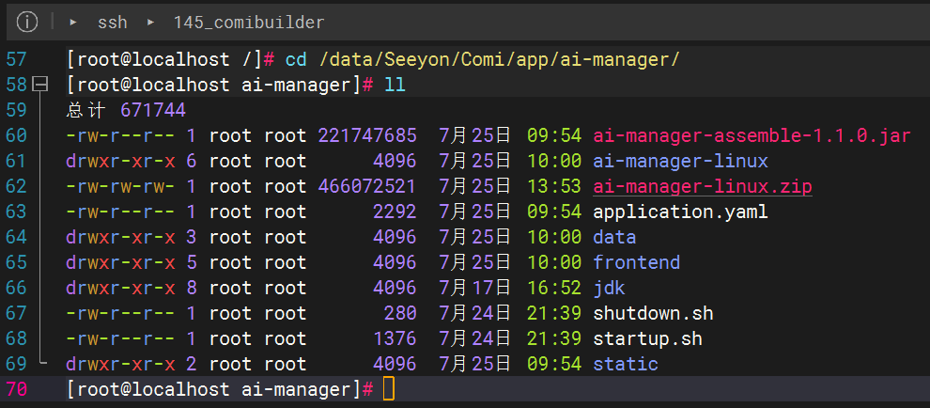Viewport: 930px width, 408px height.
Task: Click the ai-manager-linux directory name
Action: coord(680,161)
